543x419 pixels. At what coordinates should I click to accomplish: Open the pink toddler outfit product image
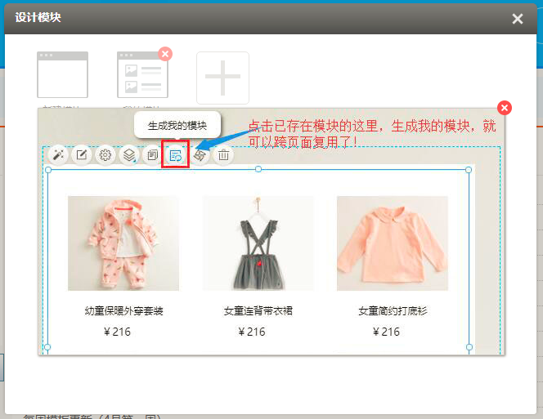[x=123, y=243]
